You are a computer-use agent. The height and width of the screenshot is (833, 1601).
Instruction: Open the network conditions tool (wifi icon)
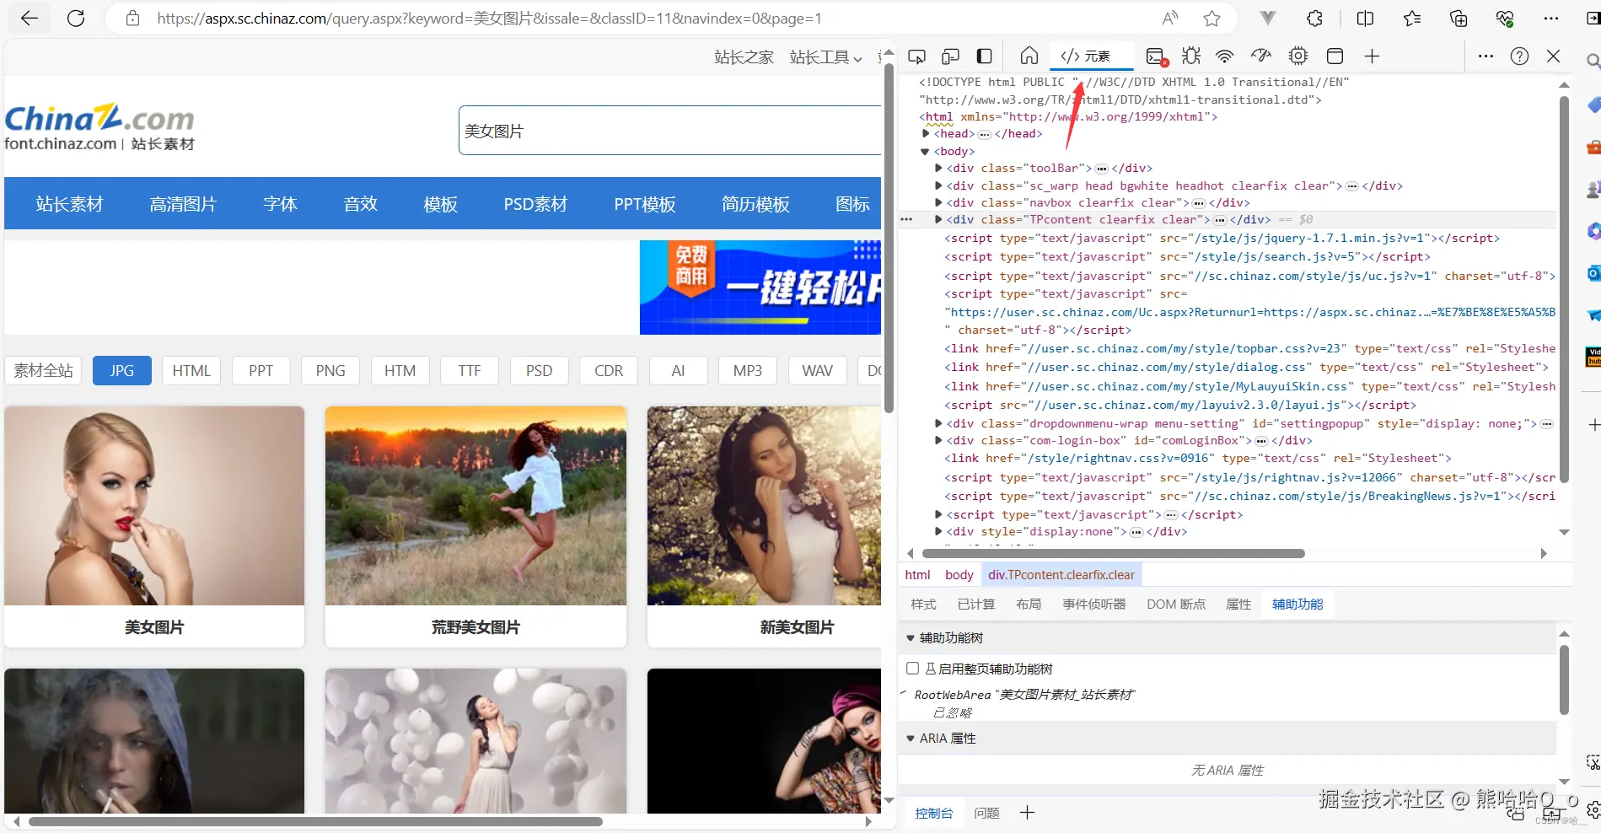tap(1224, 56)
